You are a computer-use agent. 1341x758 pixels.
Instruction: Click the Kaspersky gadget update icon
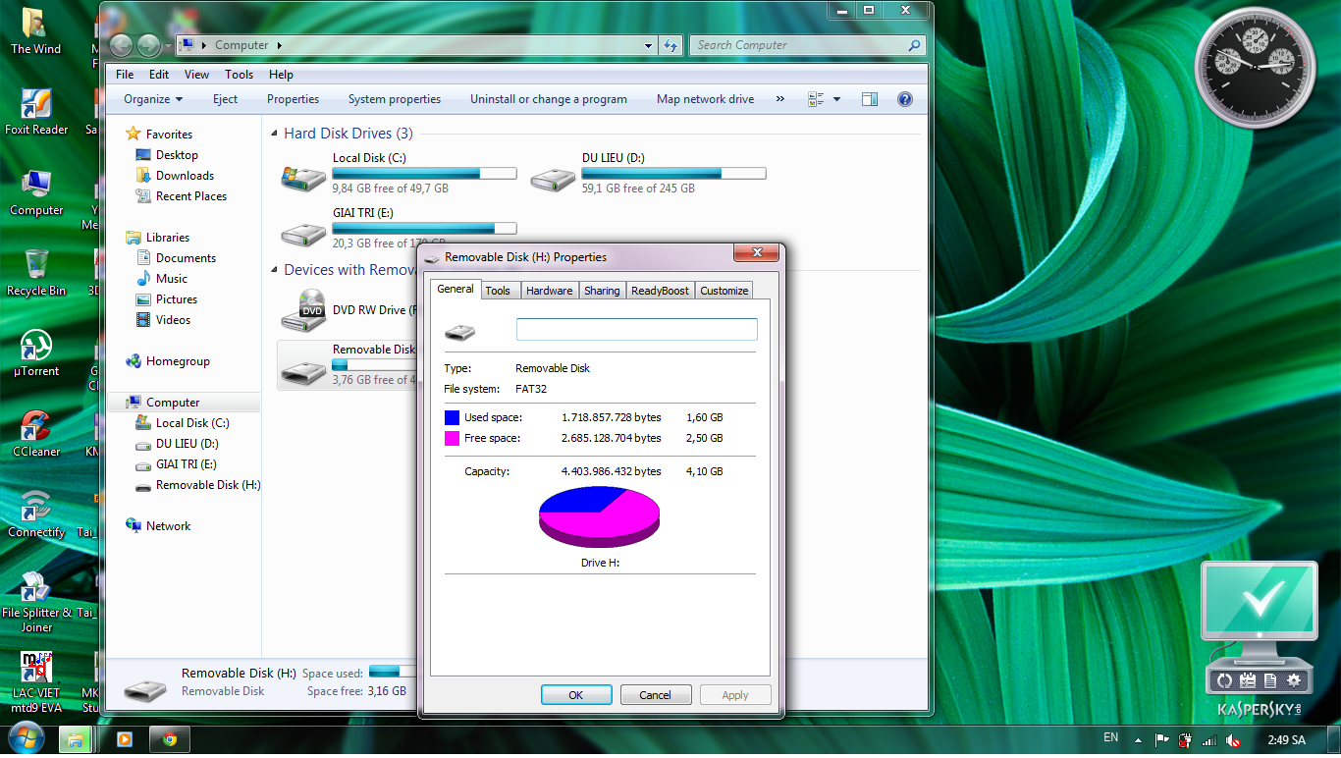pos(1224,680)
